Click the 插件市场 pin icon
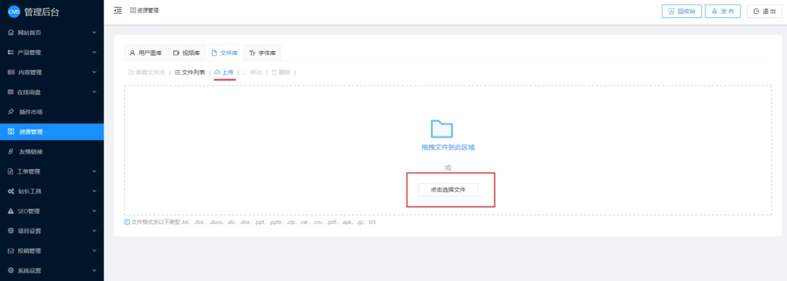The image size is (787, 281). coord(10,112)
